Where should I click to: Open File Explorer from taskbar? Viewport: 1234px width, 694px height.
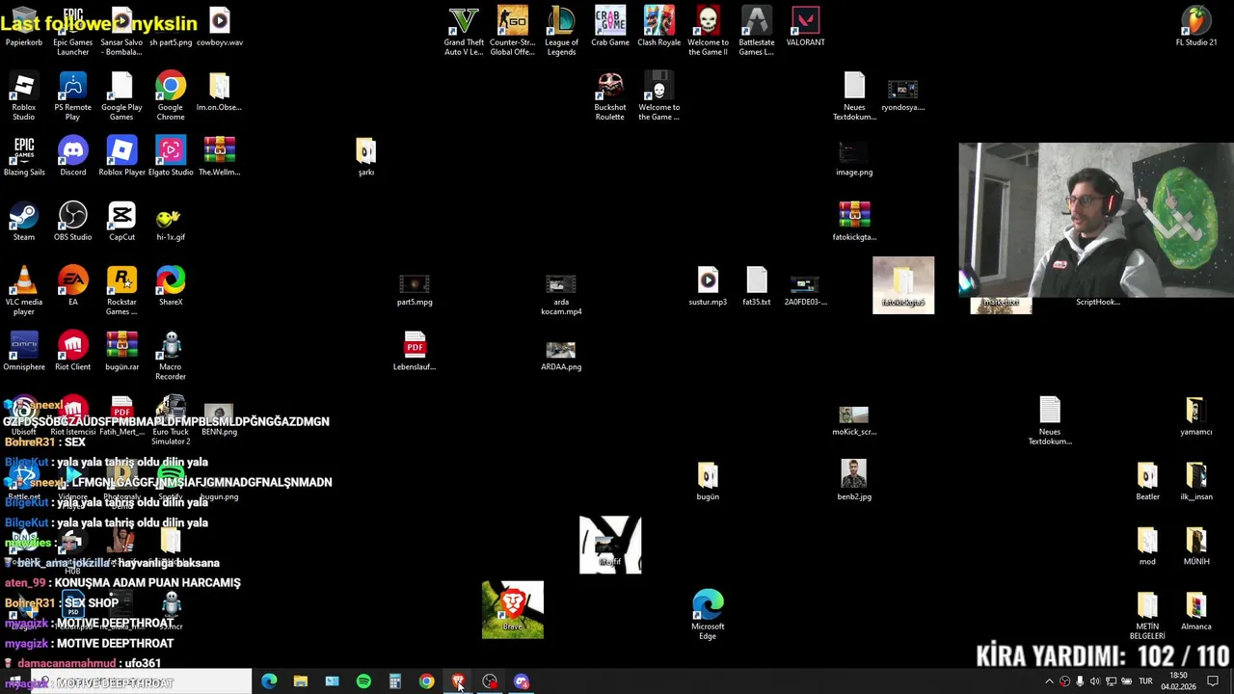click(300, 681)
